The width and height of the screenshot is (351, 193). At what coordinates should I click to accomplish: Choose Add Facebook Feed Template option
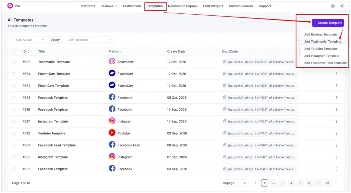coord(326,63)
